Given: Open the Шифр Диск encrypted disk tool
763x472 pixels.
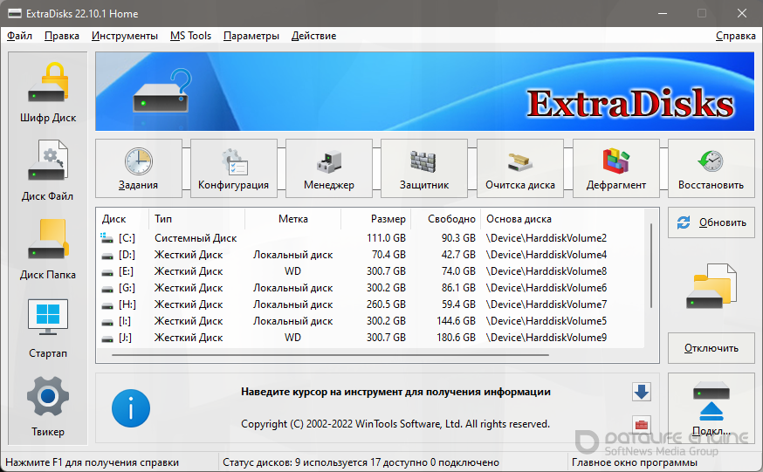Looking at the screenshot, I should [x=48, y=92].
